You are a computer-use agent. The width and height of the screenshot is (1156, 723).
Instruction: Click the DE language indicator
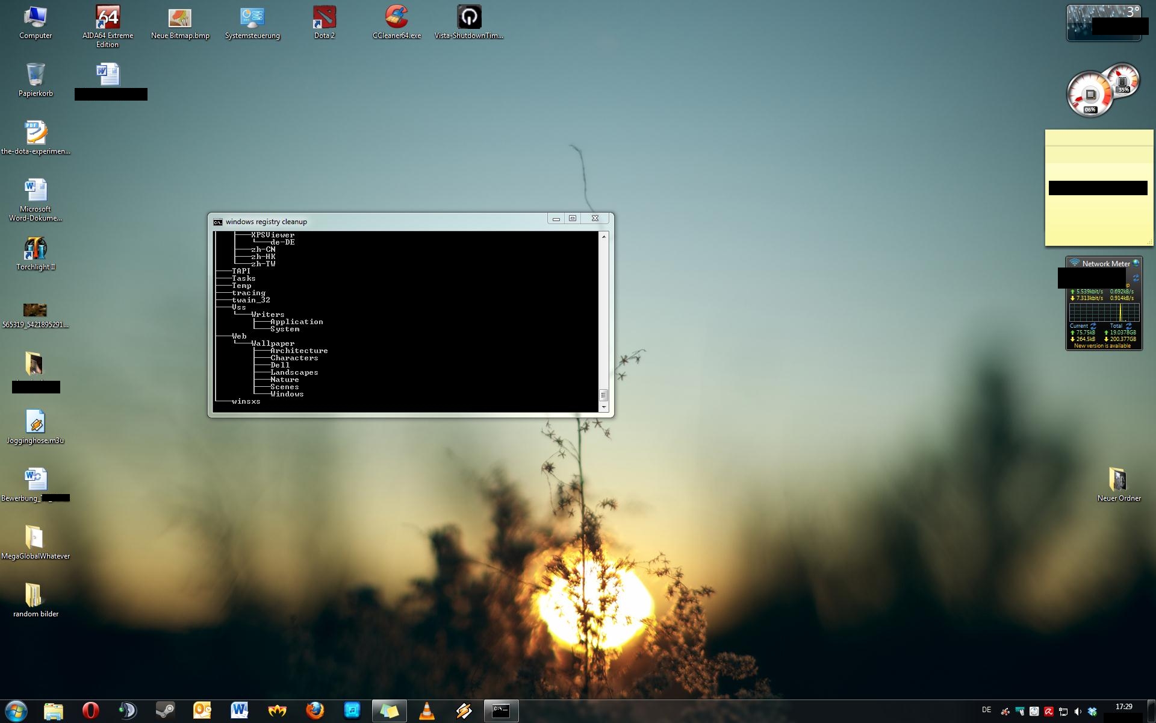(986, 710)
